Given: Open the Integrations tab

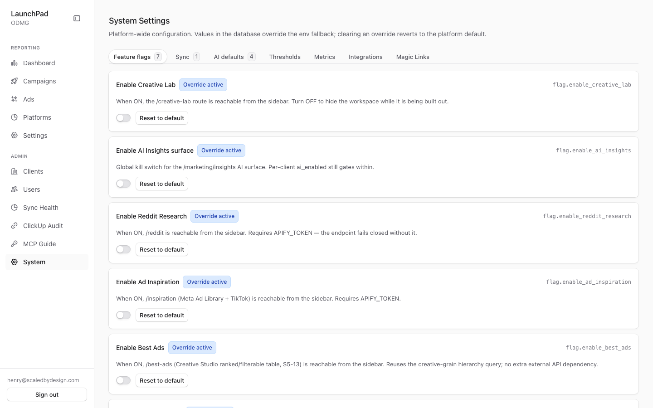Looking at the screenshot, I should click(x=365, y=57).
